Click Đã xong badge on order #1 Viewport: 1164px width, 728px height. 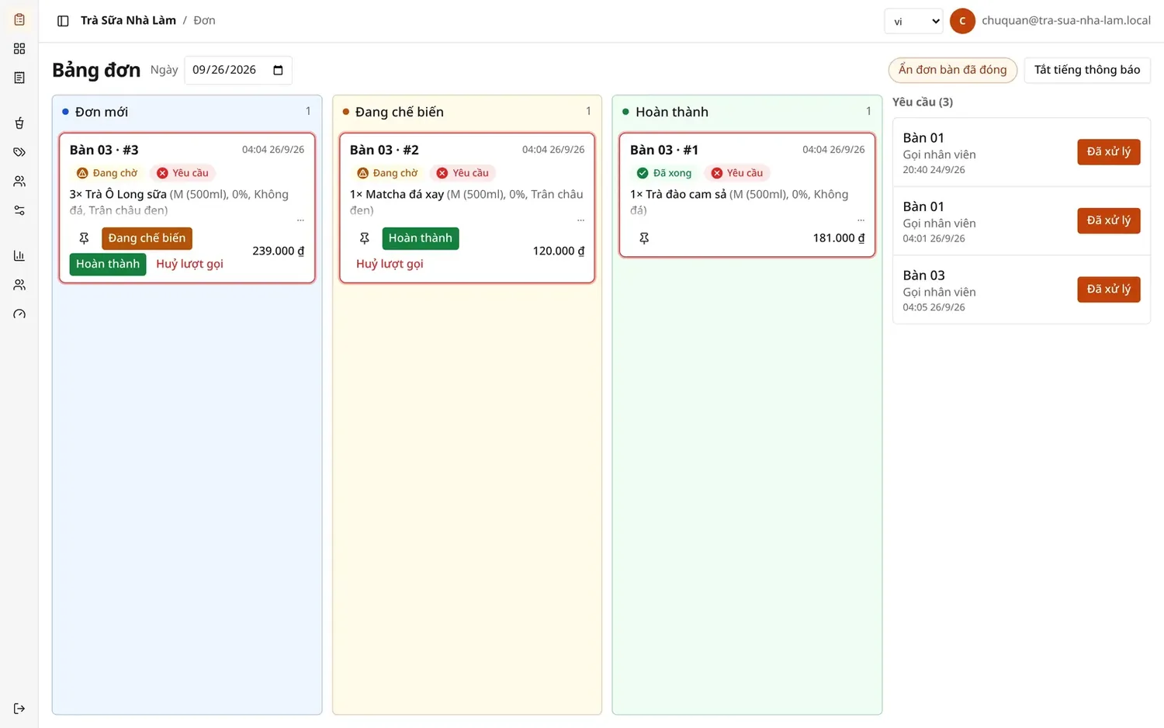pos(664,173)
